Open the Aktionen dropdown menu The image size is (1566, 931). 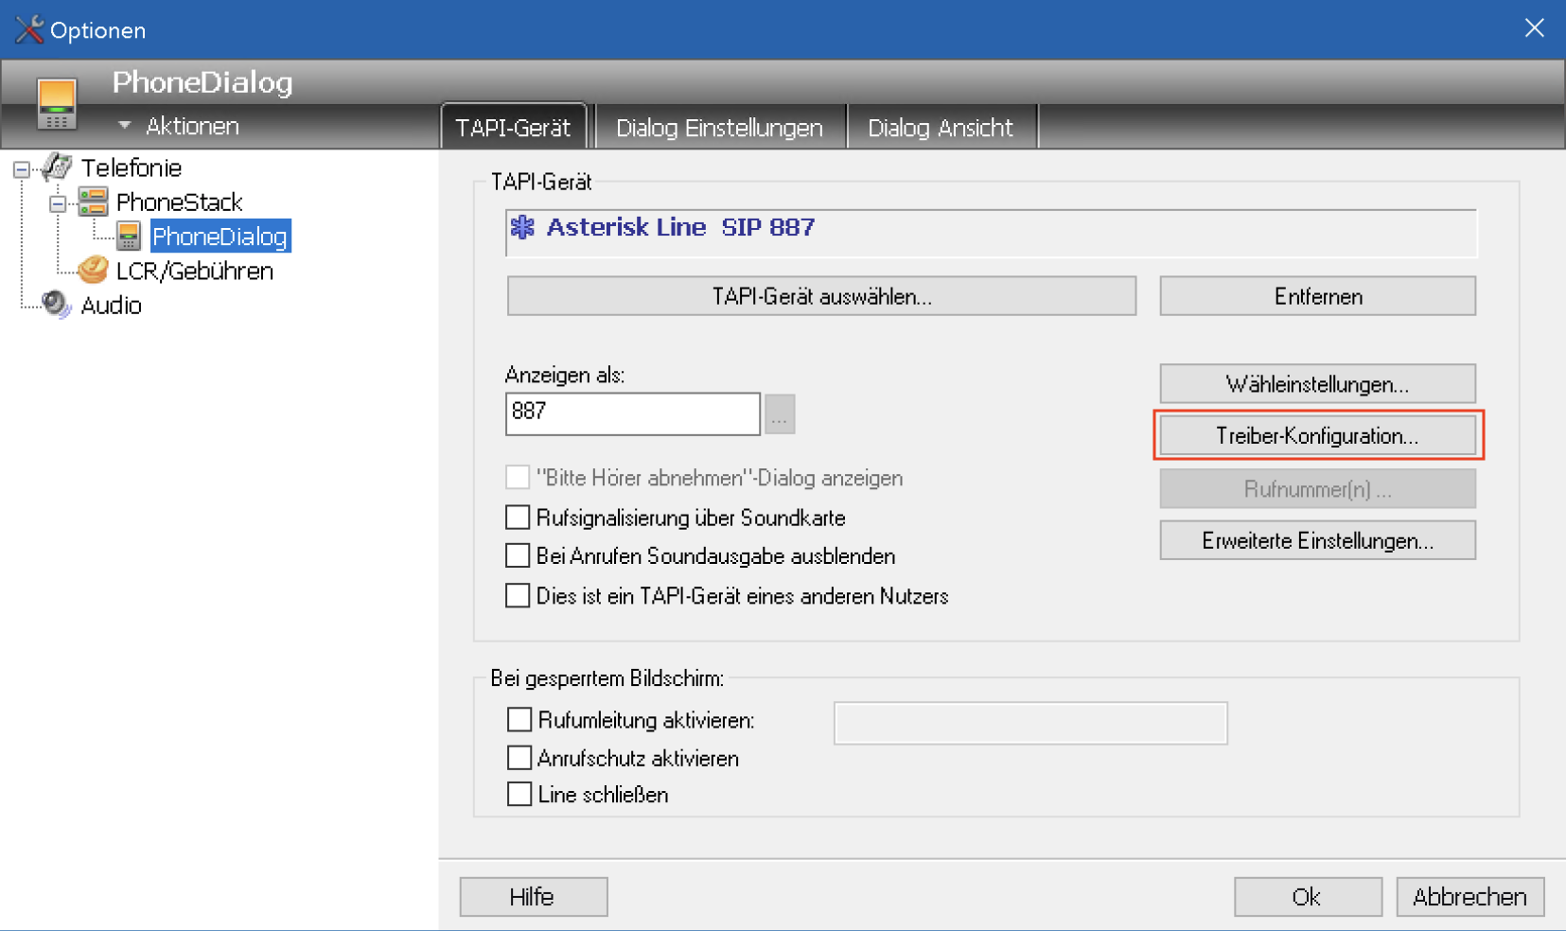[x=180, y=126]
